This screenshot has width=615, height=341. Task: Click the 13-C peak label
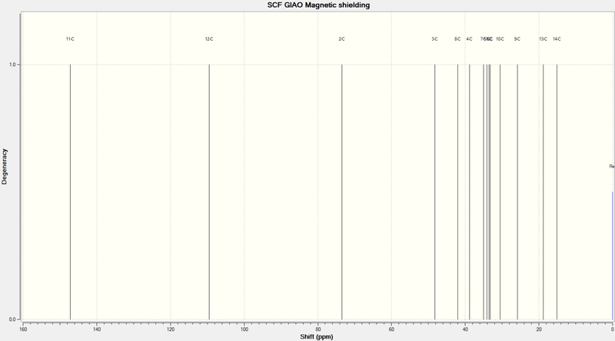coord(544,39)
